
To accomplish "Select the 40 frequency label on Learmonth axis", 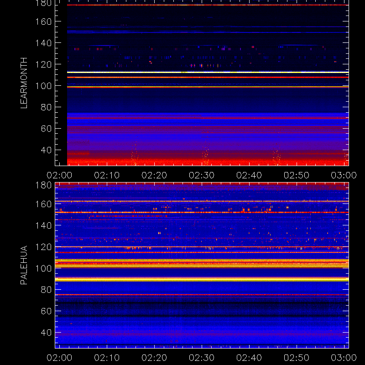I will pyautogui.click(x=47, y=150).
